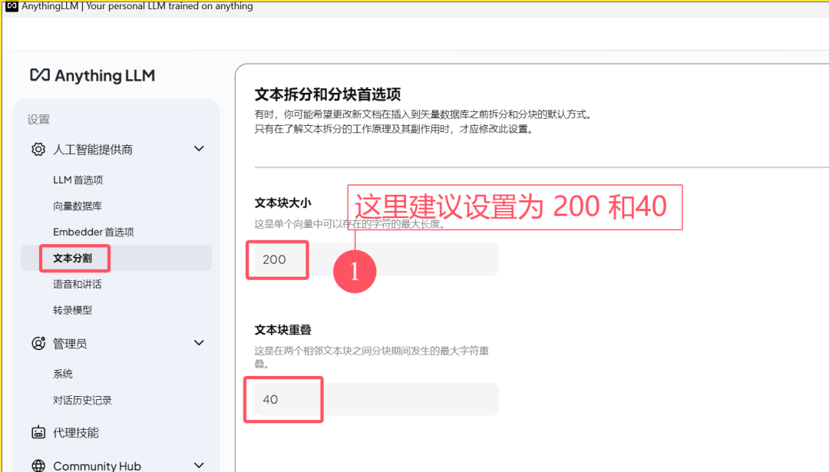829x472 pixels.
Task: Open 向量数据库 settings page
Action: pyautogui.click(x=78, y=206)
